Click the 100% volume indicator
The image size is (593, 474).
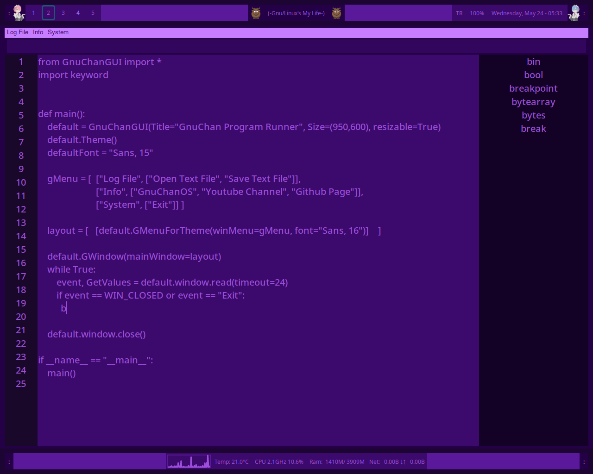[x=477, y=13]
